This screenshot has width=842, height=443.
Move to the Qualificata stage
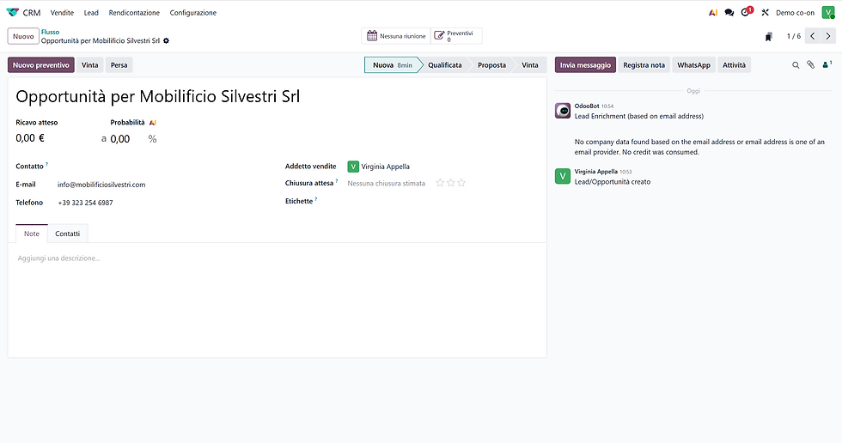point(445,65)
